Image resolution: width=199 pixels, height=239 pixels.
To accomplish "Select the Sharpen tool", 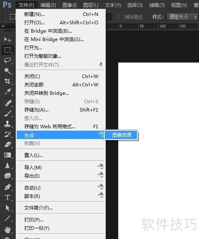I will click(x=8, y=165).
